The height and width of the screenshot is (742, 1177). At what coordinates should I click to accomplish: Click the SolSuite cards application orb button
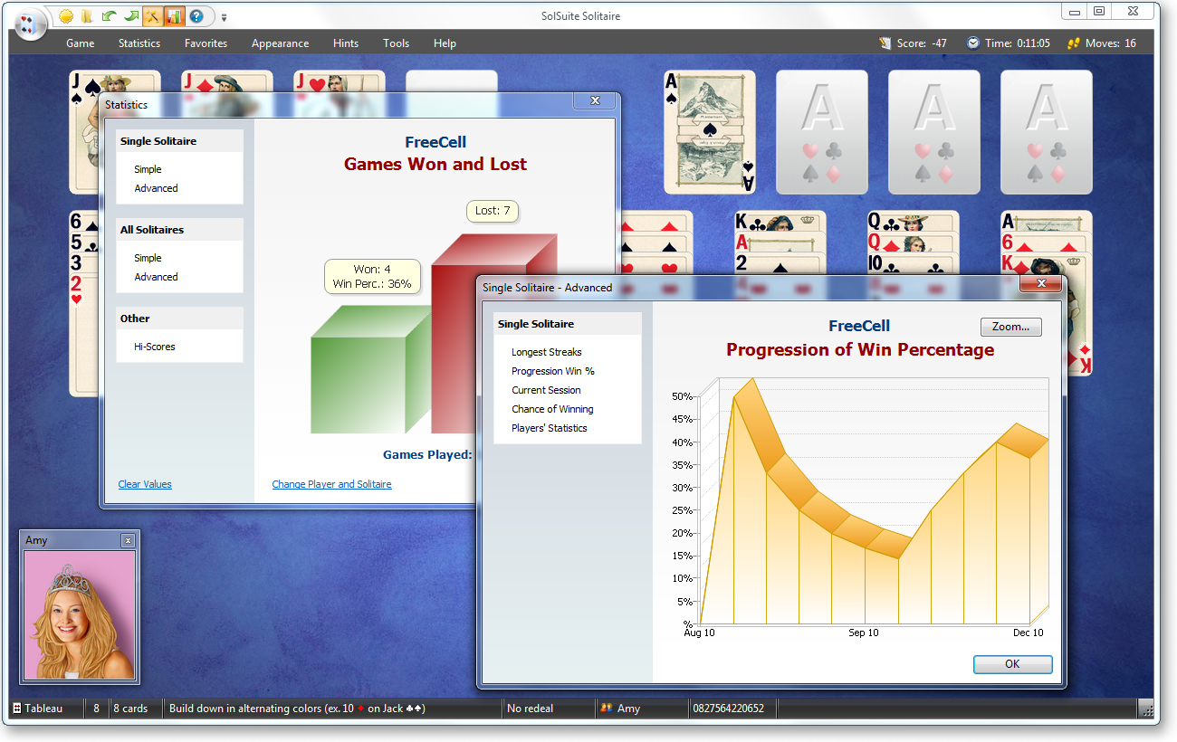pyautogui.click(x=30, y=23)
